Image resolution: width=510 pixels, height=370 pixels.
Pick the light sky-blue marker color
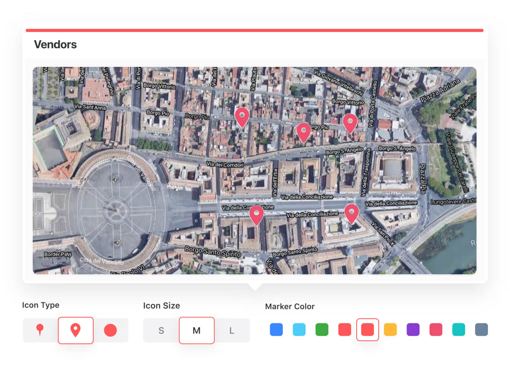click(x=299, y=329)
